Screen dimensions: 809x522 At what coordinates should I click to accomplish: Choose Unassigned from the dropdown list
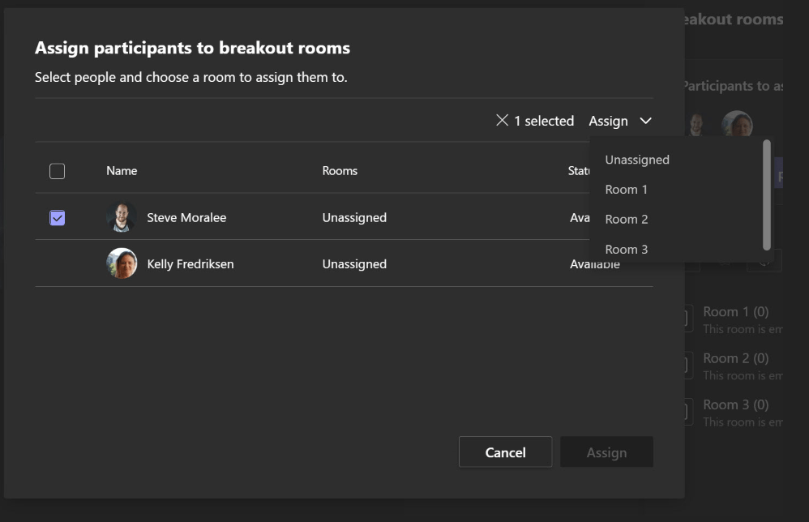click(636, 160)
